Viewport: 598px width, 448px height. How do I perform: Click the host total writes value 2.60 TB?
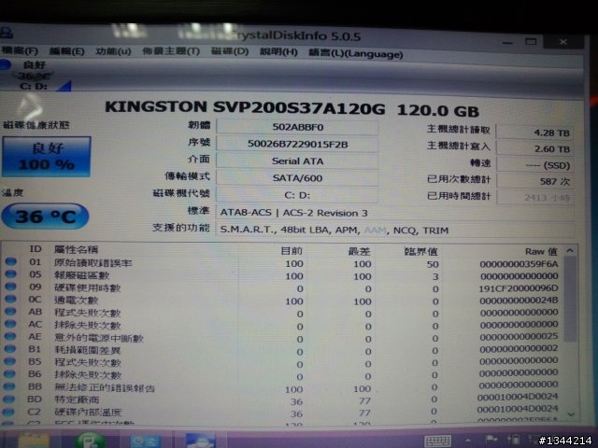[535, 149]
